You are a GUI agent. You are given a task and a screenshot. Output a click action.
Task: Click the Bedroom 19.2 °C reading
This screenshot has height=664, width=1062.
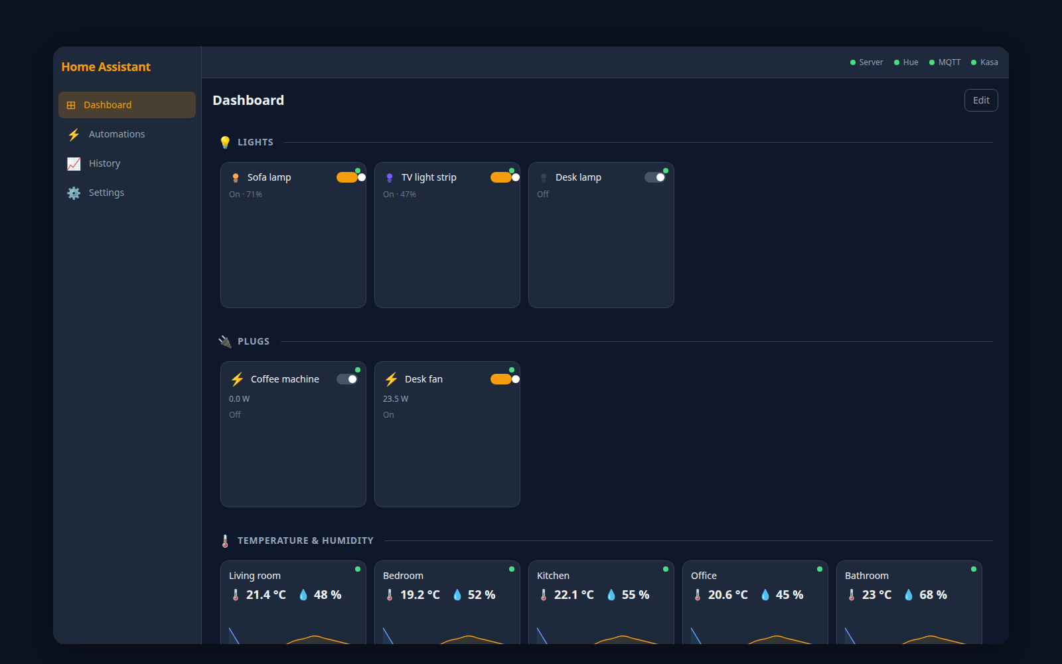click(x=420, y=595)
